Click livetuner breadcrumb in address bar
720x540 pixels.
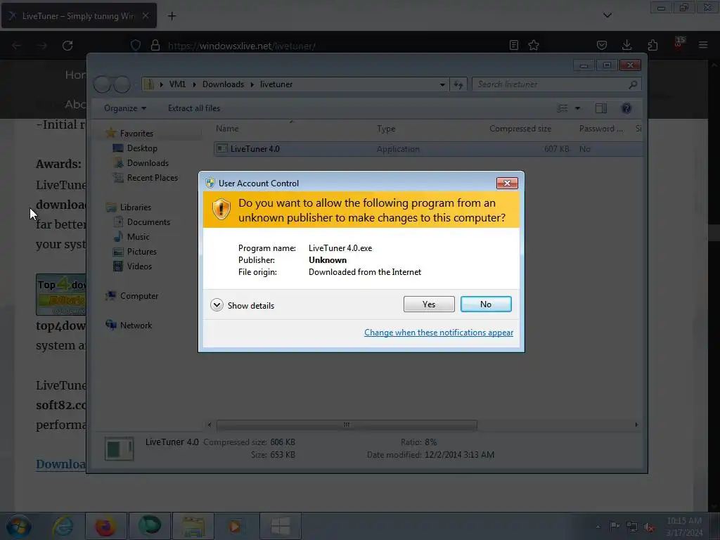tap(276, 84)
